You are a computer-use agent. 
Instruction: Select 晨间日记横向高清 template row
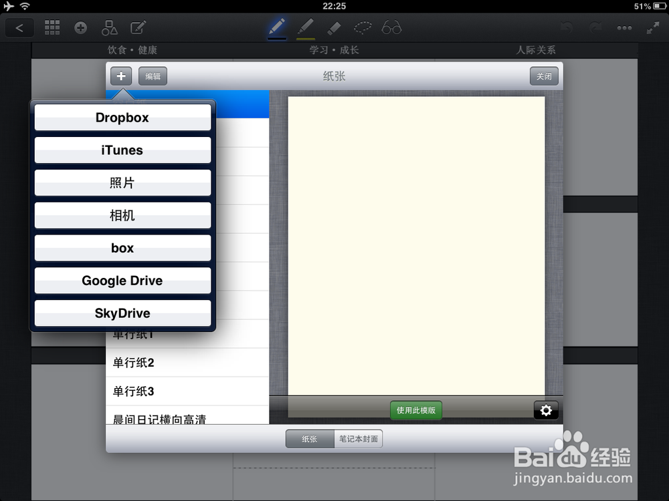pos(187,415)
